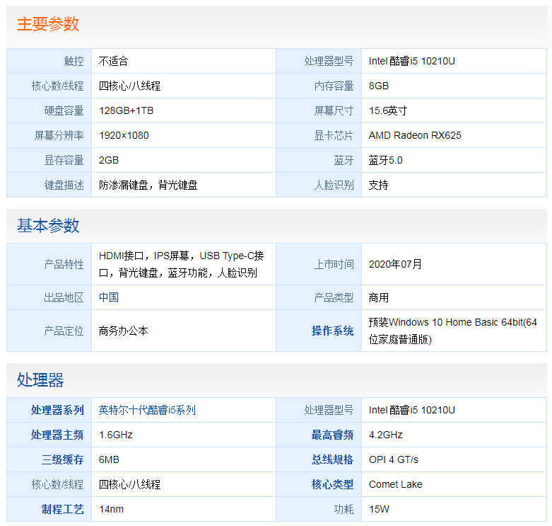Click the 功耗 row label

coord(343,509)
